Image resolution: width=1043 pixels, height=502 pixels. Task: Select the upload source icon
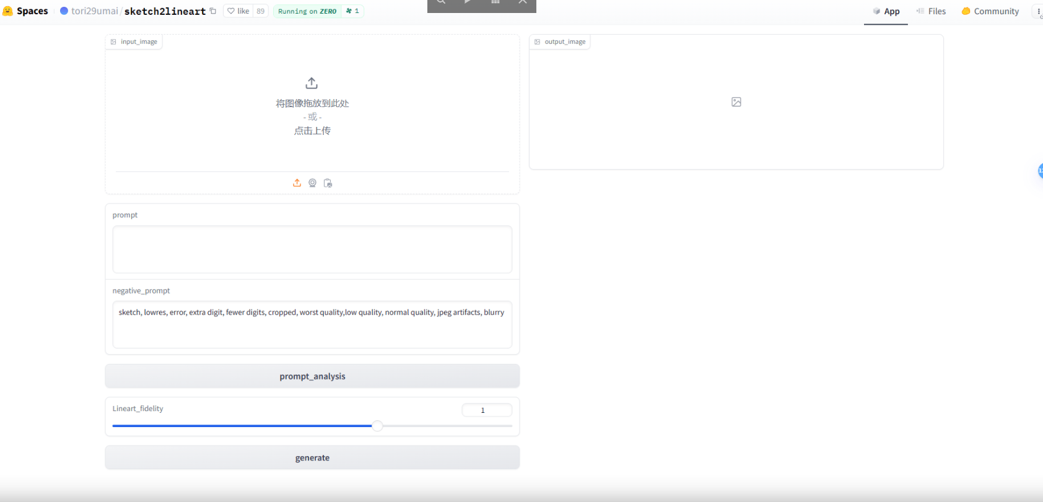pyautogui.click(x=297, y=183)
